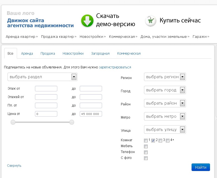This screenshot has width=217, height=178.
Task: Switch to the 'Аренда' tab
Action: (x=27, y=54)
